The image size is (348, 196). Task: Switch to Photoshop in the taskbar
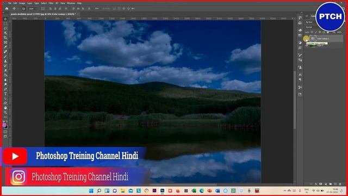coord(163,191)
